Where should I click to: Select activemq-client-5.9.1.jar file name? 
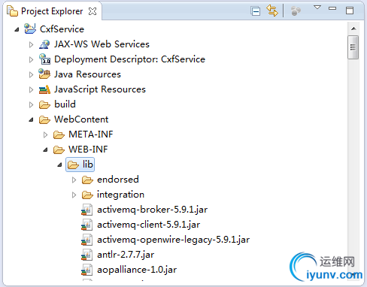tap(148, 225)
